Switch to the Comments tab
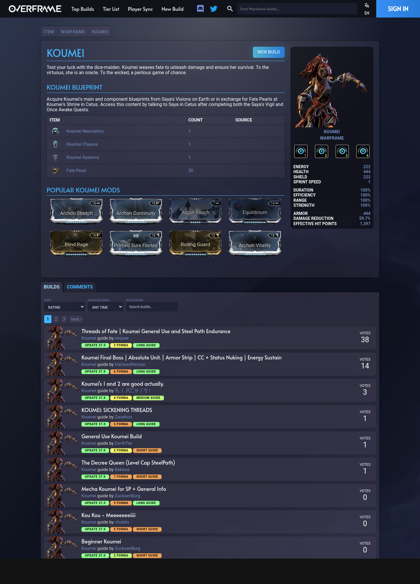The image size is (420, 584). click(80, 287)
